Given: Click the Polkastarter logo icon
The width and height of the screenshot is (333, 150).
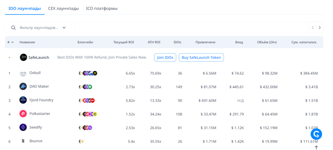Looking at the screenshot, I should [23, 114].
